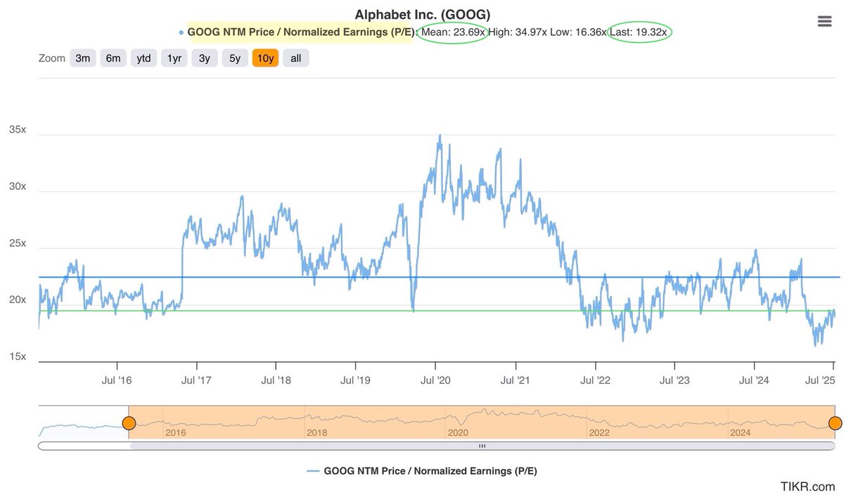
Task: Click 2024 in the navigator timeline
Action: point(740,433)
